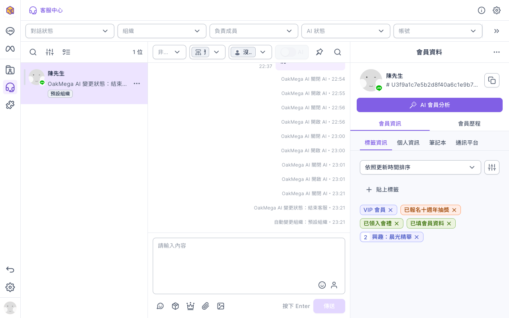Remove the 已填會員資料 tag

(449, 223)
